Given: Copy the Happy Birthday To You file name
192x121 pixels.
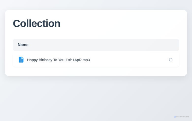Looking at the screenshot, I should click(x=170, y=60).
